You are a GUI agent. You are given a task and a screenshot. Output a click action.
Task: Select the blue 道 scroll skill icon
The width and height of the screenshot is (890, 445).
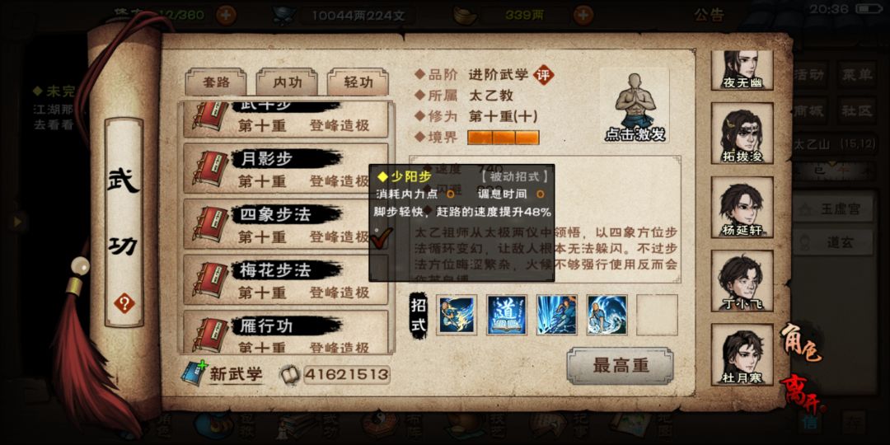point(506,315)
